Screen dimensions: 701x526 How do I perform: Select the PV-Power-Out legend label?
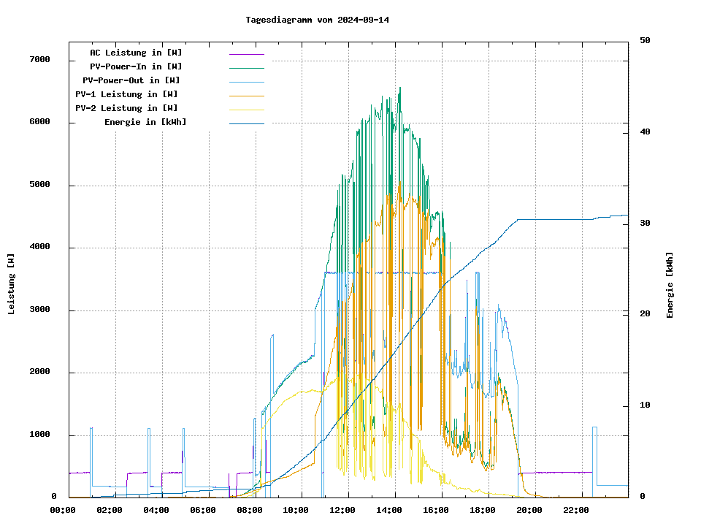[x=131, y=80]
